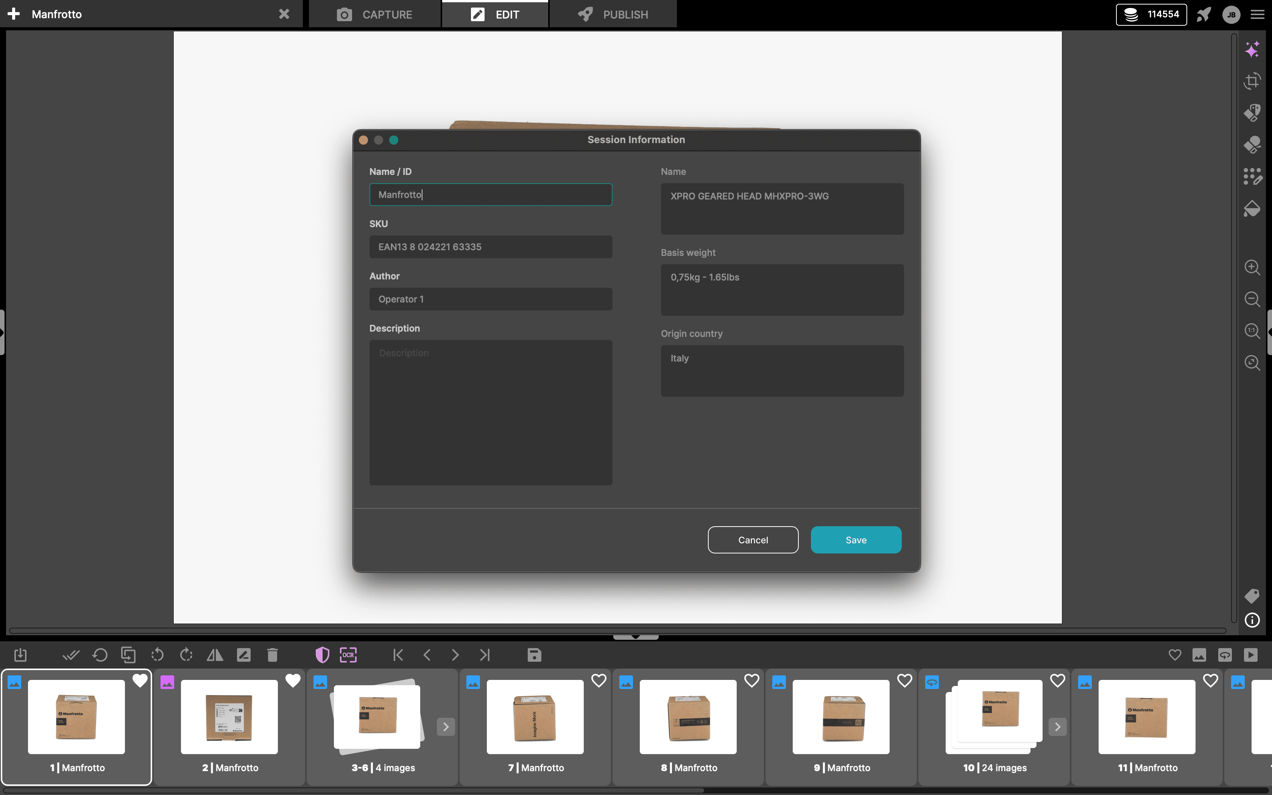Click the duplicate image icon
Screen dimensions: 1272x795
tap(128, 655)
